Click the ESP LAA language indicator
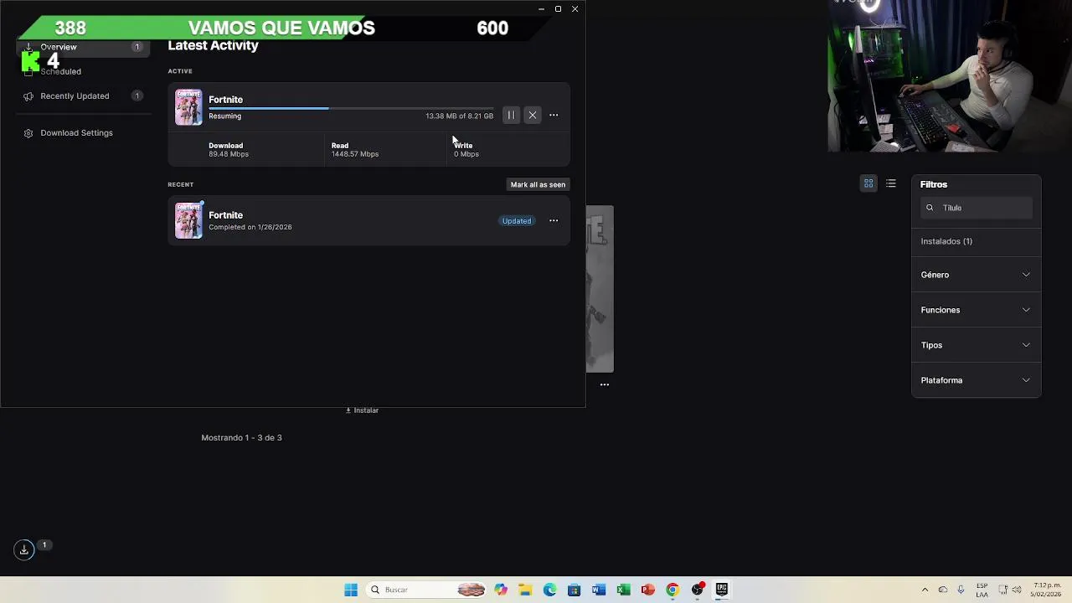Image resolution: width=1072 pixels, height=603 pixels. point(982,590)
